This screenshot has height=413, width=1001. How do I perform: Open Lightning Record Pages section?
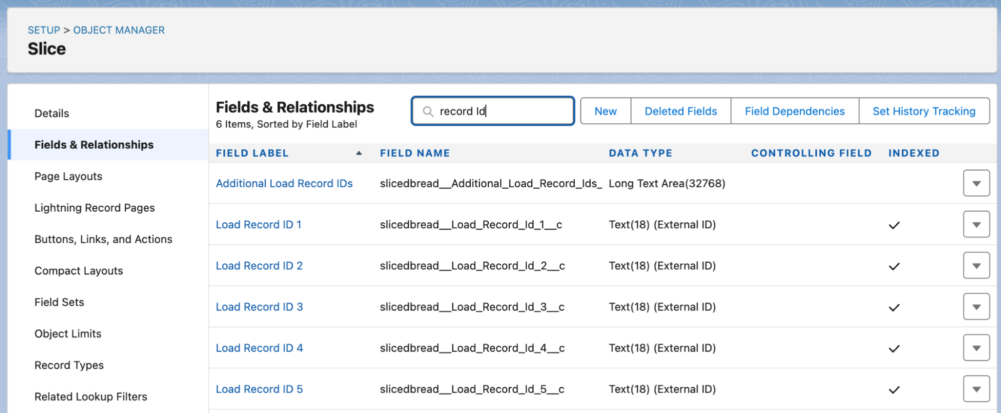pyautogui.click(x=94, y=208)
